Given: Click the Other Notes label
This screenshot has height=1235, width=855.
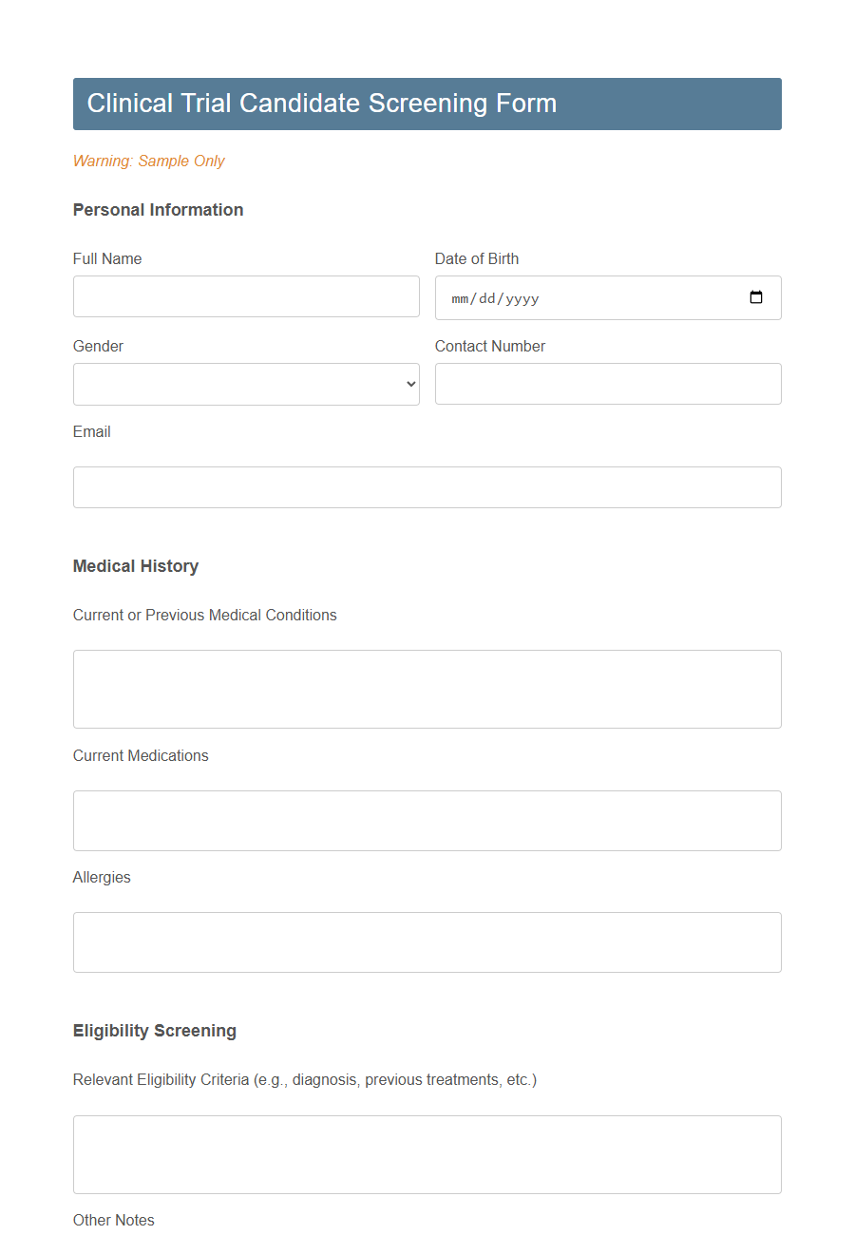Looking at the screenshot, I should [x=113, y=1220].
